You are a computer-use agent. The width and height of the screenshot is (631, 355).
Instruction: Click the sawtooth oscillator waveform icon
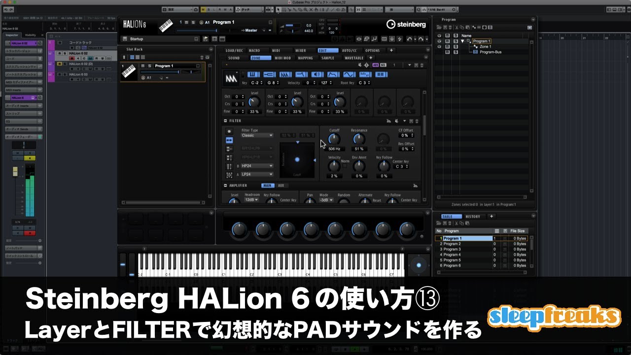232,78
